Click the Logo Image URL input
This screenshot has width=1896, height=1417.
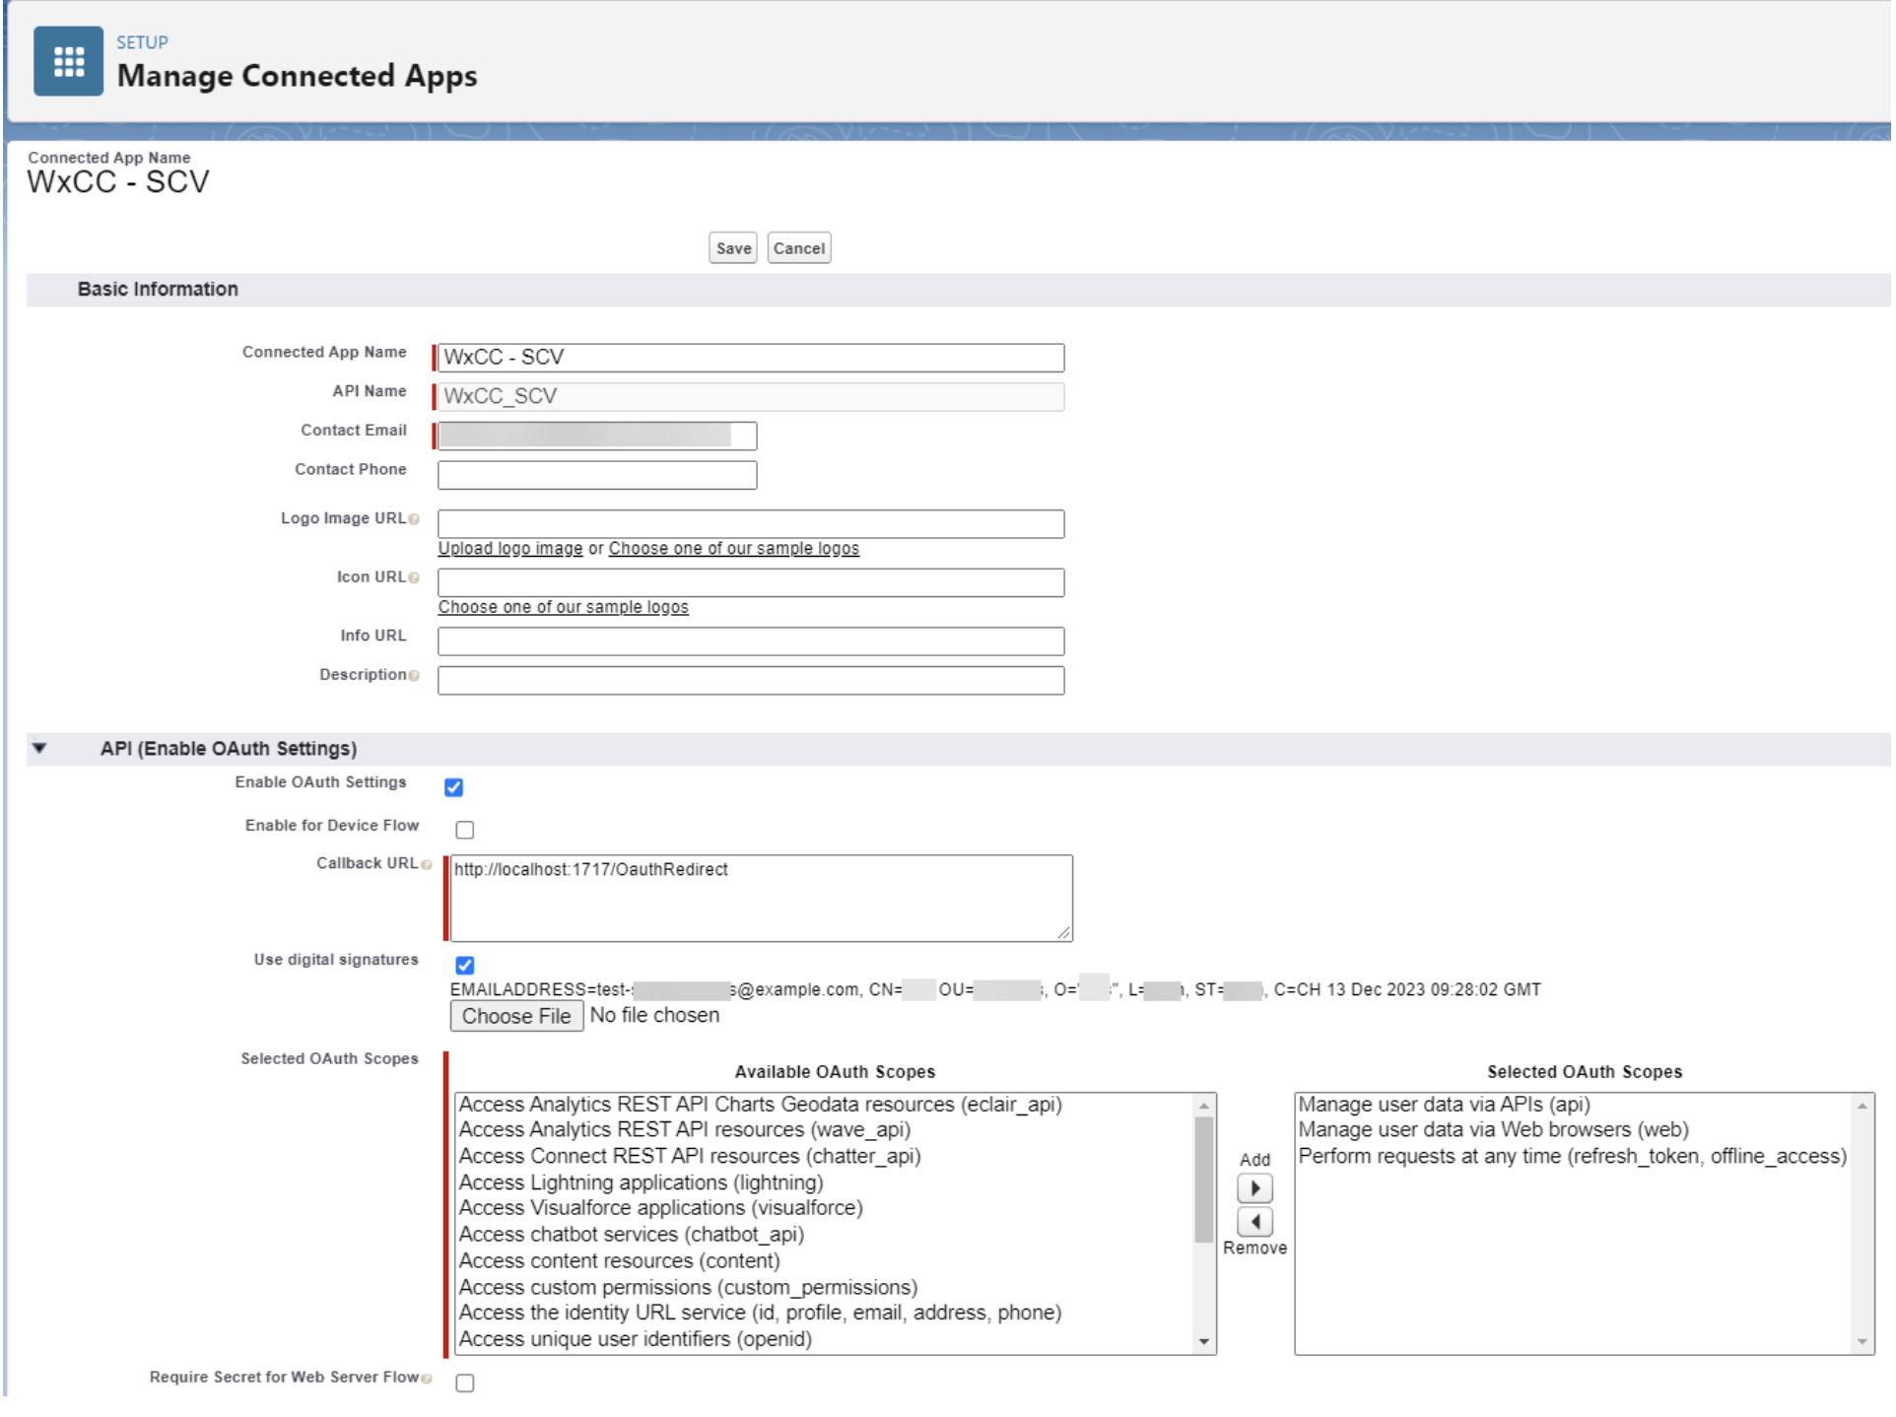[752, 525]
